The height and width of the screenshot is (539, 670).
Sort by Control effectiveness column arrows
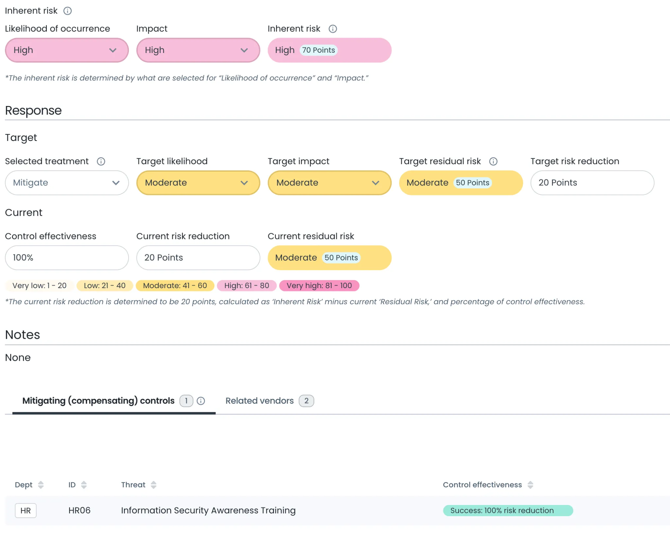(x=530, y=485)
